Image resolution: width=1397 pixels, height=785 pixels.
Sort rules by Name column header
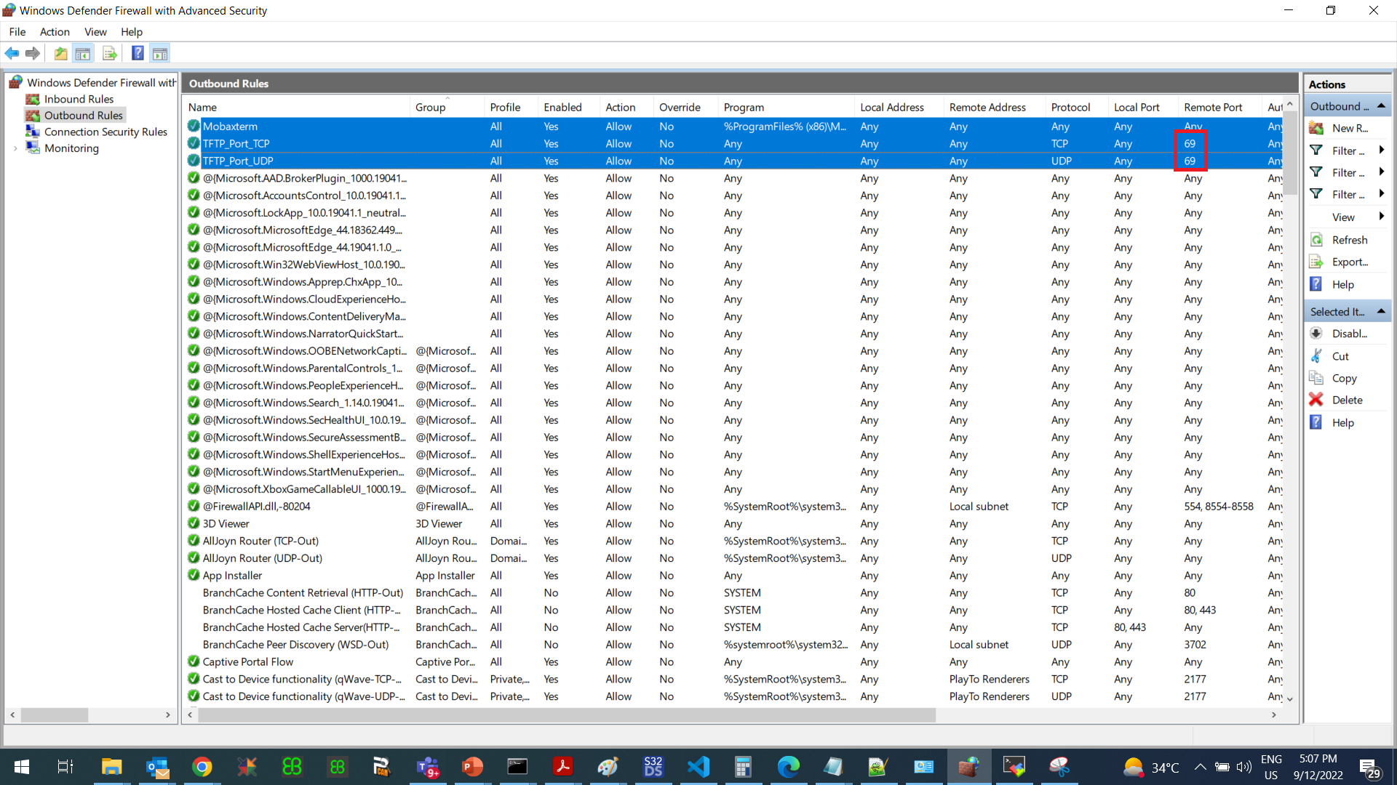(297, 107)
